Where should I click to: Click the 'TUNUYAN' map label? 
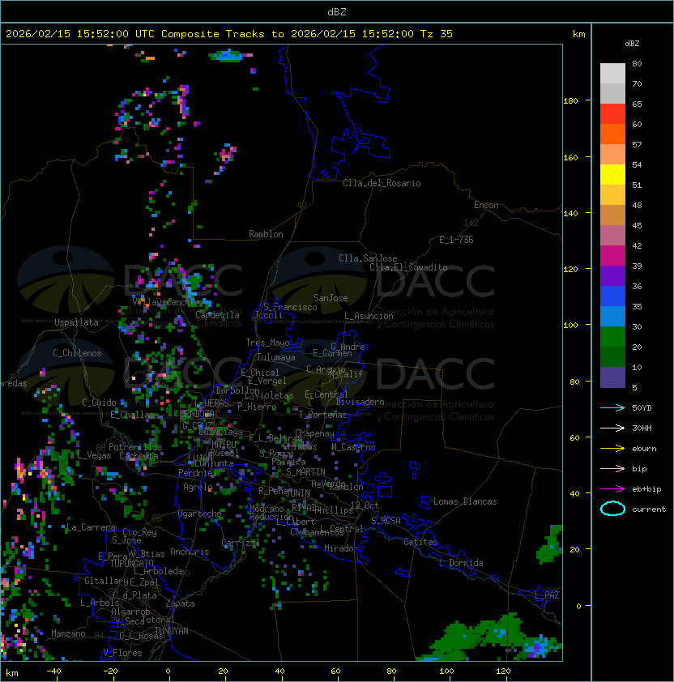(x=172, y=631)
